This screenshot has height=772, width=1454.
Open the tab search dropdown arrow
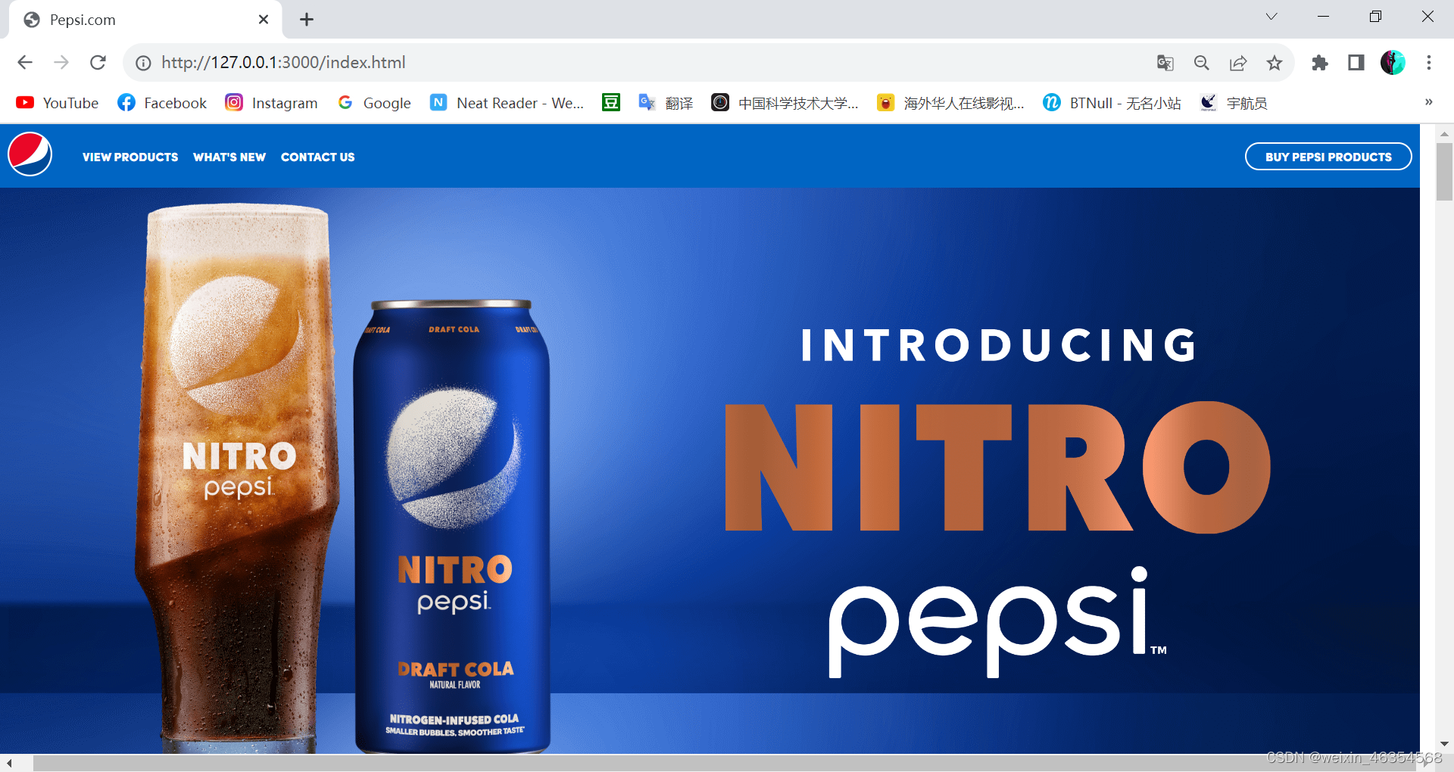[x=1271, y=17]
